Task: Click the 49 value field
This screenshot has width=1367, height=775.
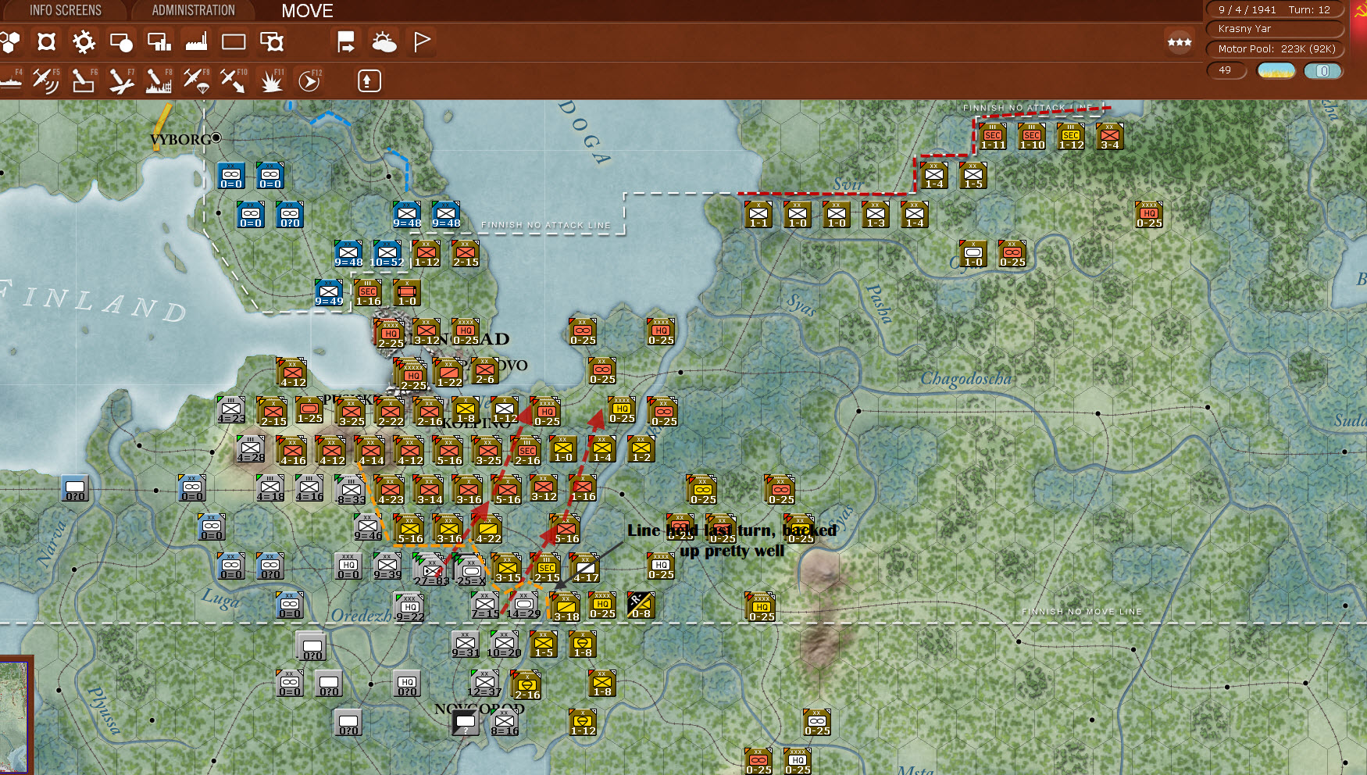Action: click(1226, 70)
